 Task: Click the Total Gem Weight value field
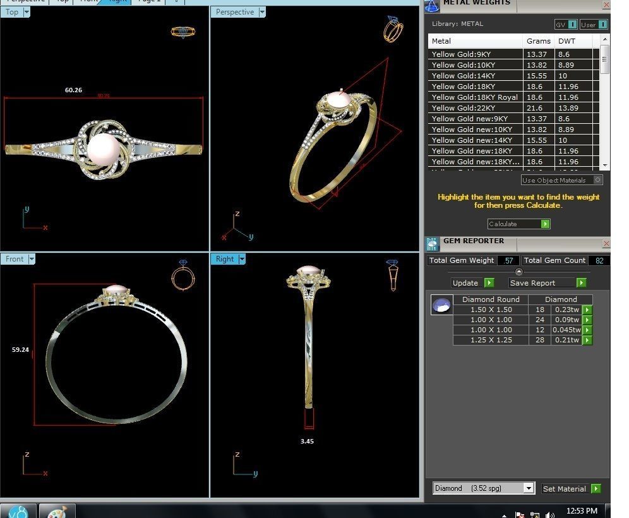(x=508, y=260)
